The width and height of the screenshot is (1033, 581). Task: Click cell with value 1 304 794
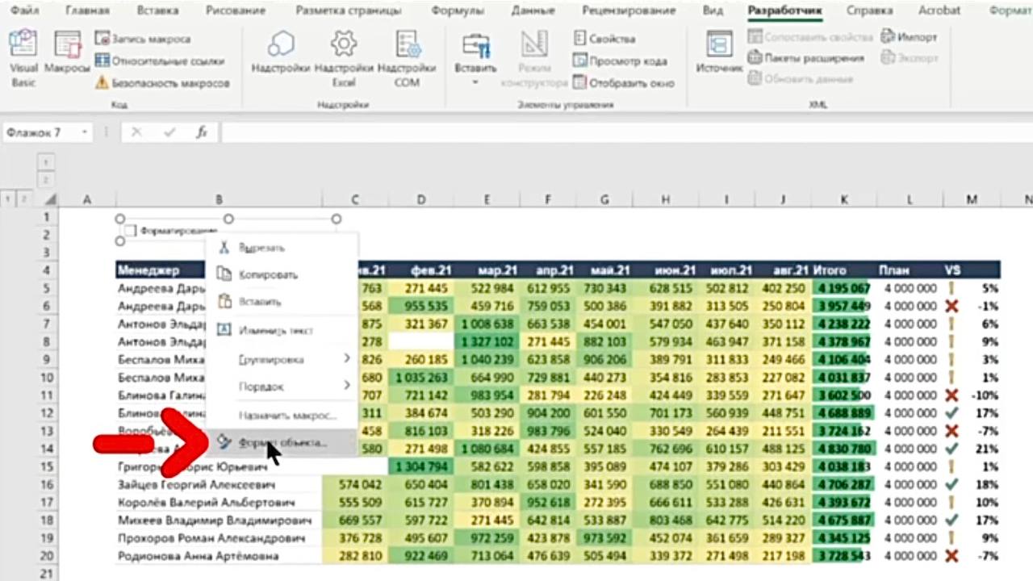420,466
